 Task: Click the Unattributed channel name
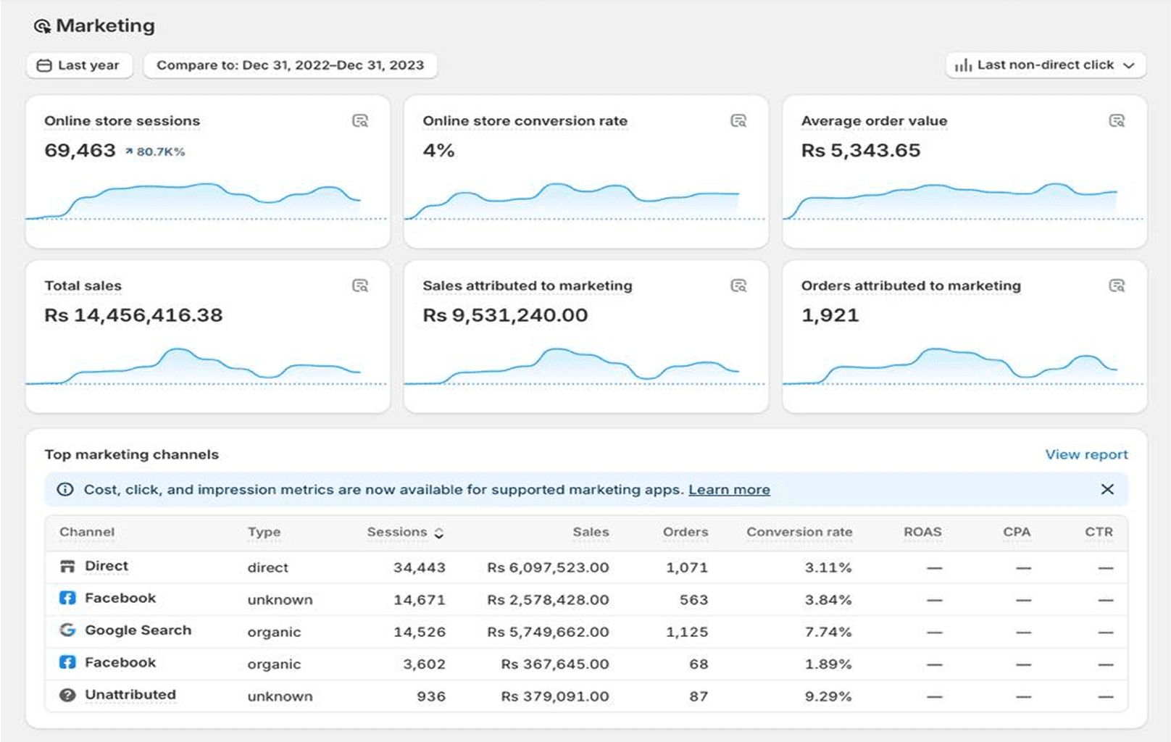click(x=130, y=695)
